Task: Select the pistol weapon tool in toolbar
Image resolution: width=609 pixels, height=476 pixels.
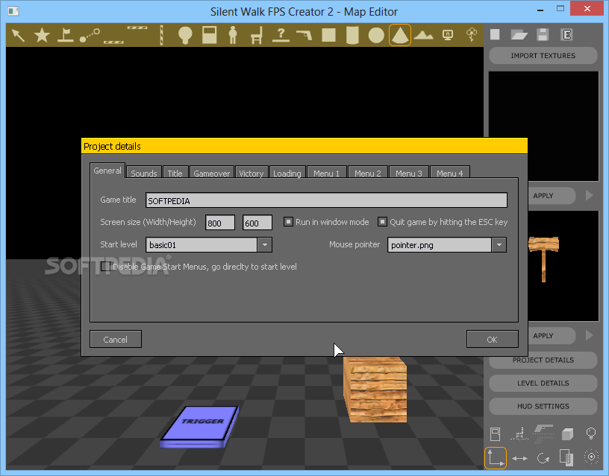Action: 304,35
